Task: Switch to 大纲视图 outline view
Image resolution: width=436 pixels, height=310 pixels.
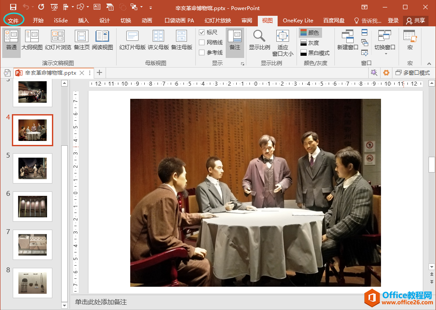Action: pos(32,40)
